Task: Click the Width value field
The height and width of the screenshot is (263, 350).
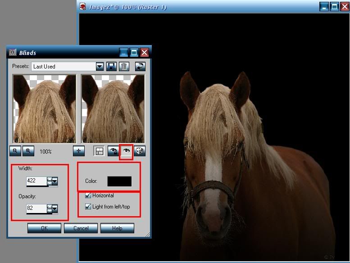Action: [36, 181]
